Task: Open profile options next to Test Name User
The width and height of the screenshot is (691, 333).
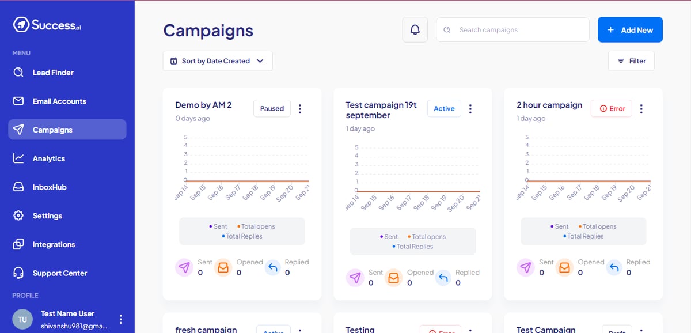Action: [120, 319]
